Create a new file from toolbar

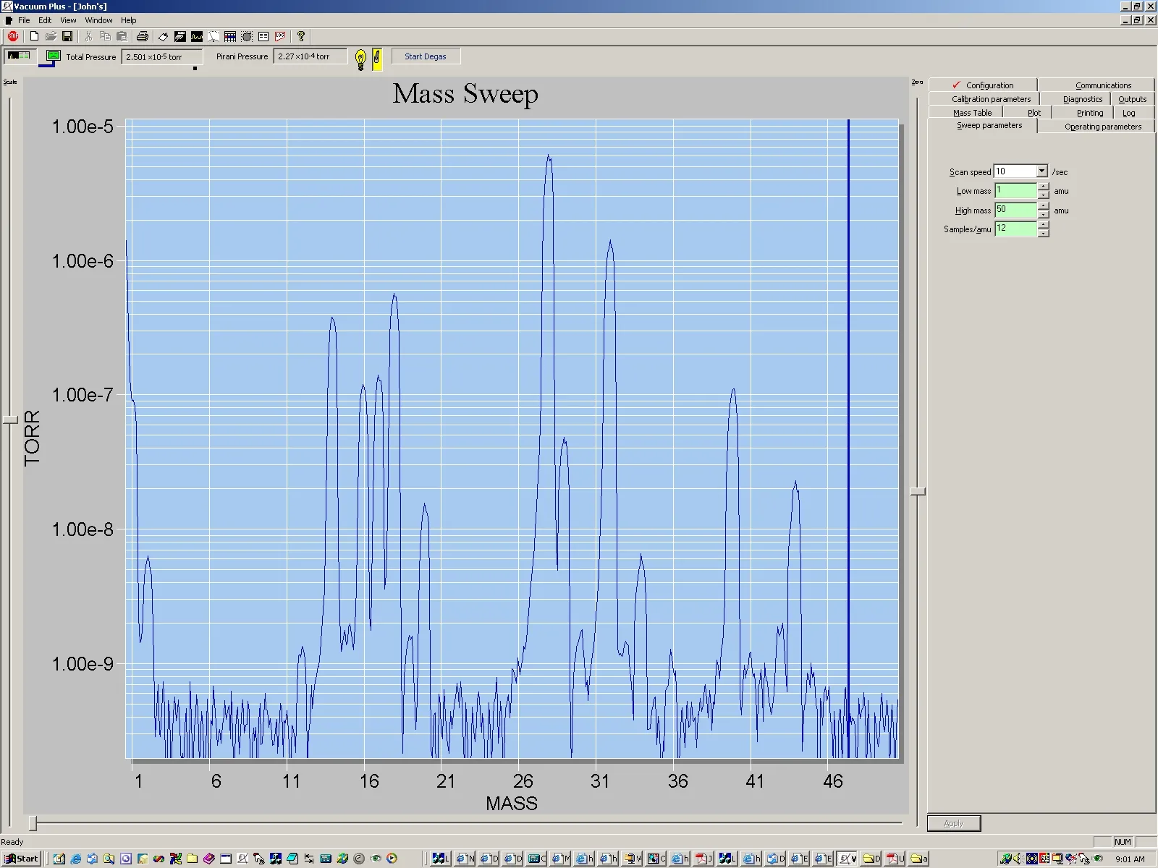34,36
